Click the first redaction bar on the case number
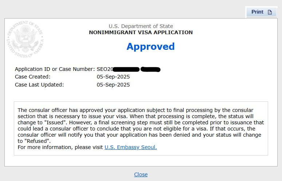The image size is (282, 181). 126,69
